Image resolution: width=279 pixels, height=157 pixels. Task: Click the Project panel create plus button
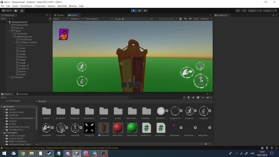(x=3, y=98)
